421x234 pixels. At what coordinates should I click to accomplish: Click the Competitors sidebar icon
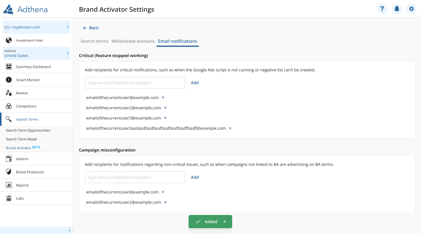click(x=9, y=106)
